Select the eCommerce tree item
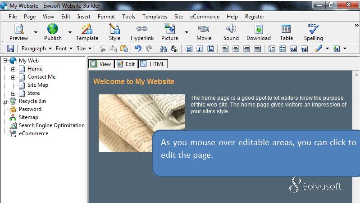 [x=33, y=133]
